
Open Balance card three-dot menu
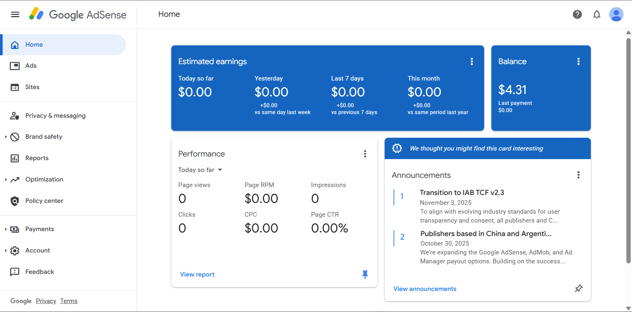578,61
